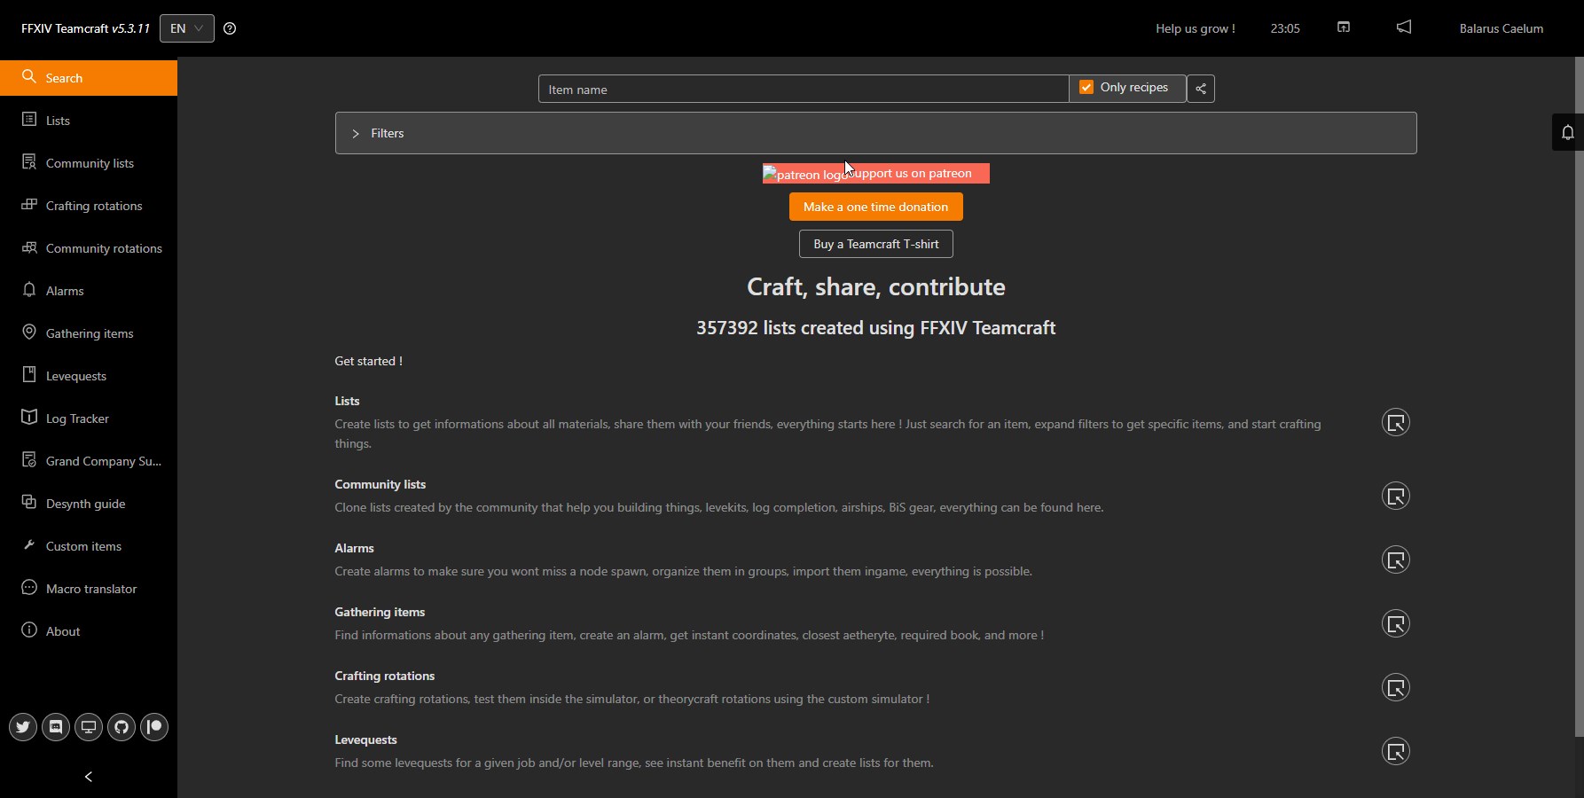The height and width of the screenshot is (798, 1584).
Task: Collapse the sidebar with the arrow
Action: (89, 777)
